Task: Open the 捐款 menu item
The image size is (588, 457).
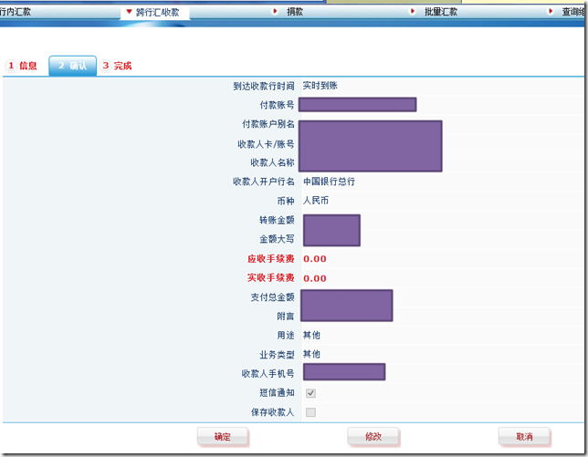Action: tap(295, 12)
